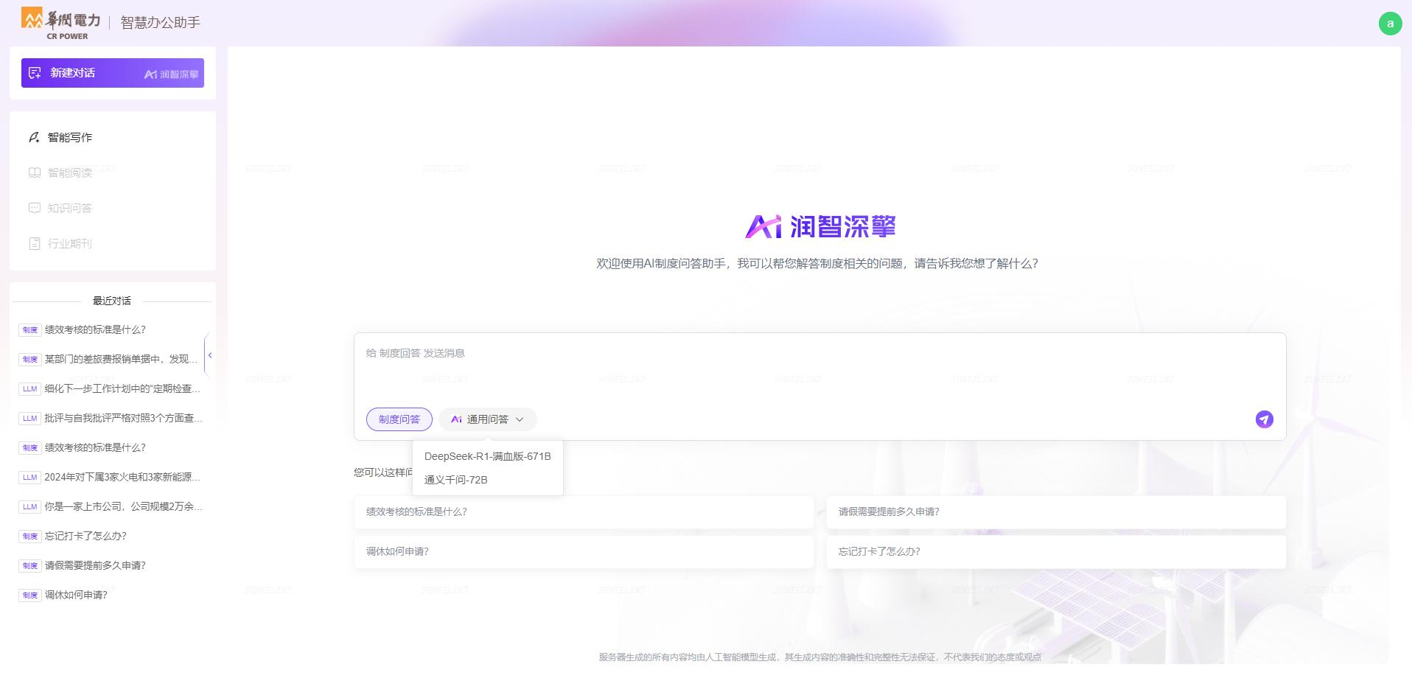Viewport: 1412px width, 681px height.
Task: Click the suggested question 调休如何申请?
Action: (583, 551)
